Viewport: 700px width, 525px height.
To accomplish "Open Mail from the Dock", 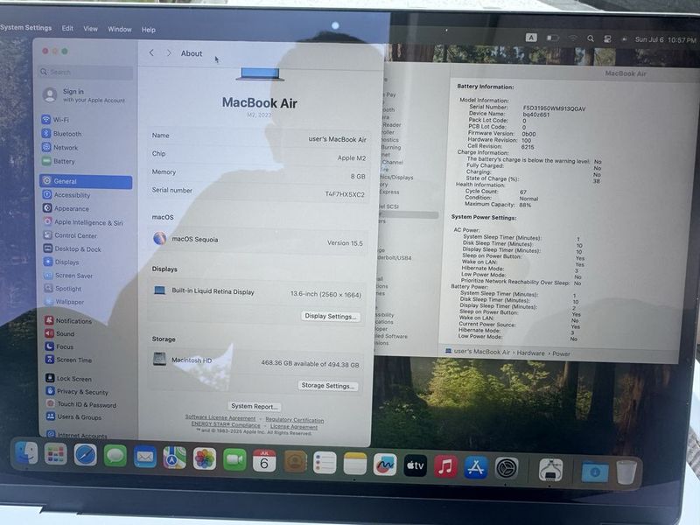I will click(x=145, y=457).
